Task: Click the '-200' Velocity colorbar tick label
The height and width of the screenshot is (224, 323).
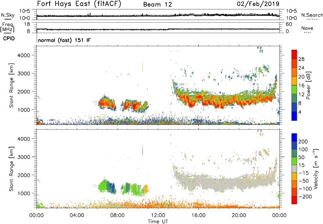Action: click(x=305, y=197)
